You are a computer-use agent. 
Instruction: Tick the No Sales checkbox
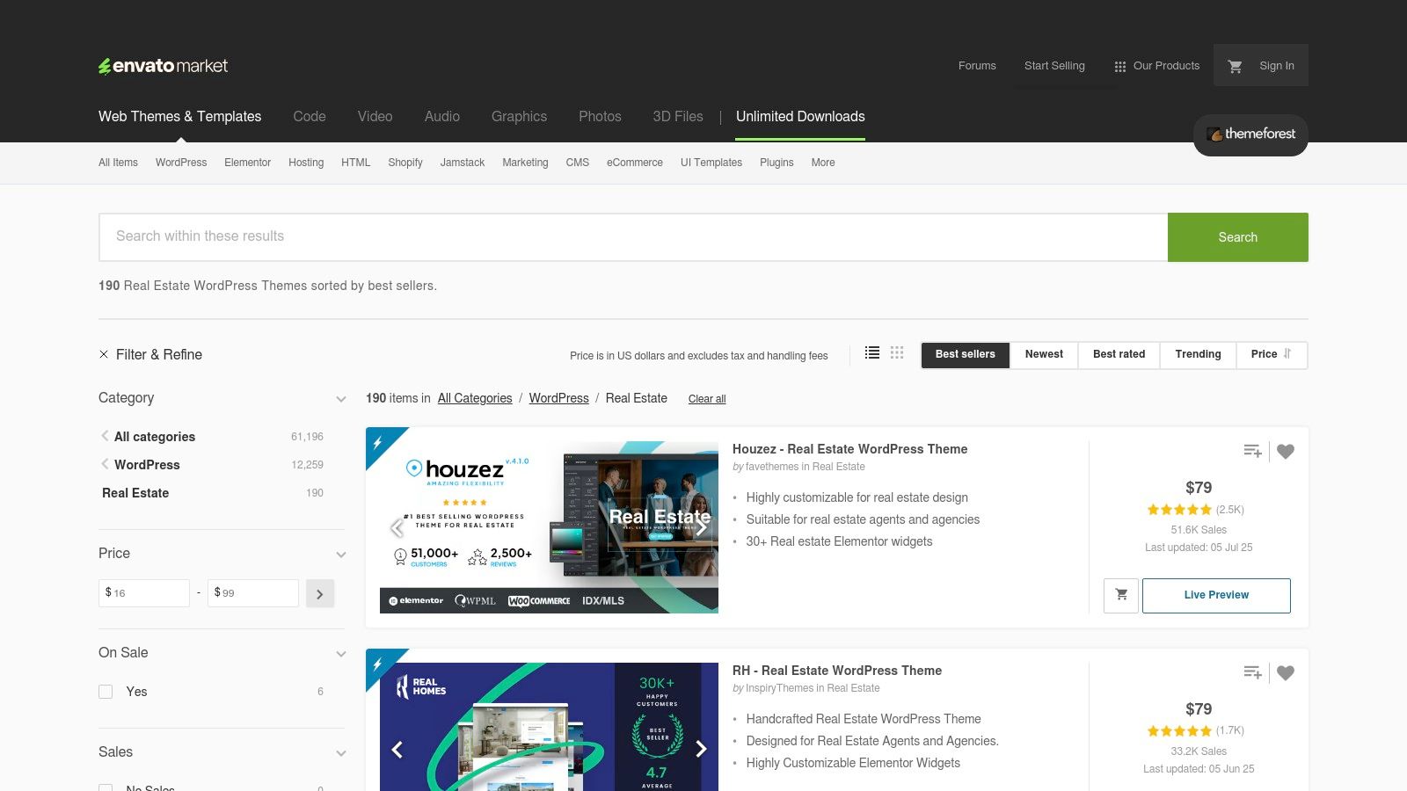(106, 787)
